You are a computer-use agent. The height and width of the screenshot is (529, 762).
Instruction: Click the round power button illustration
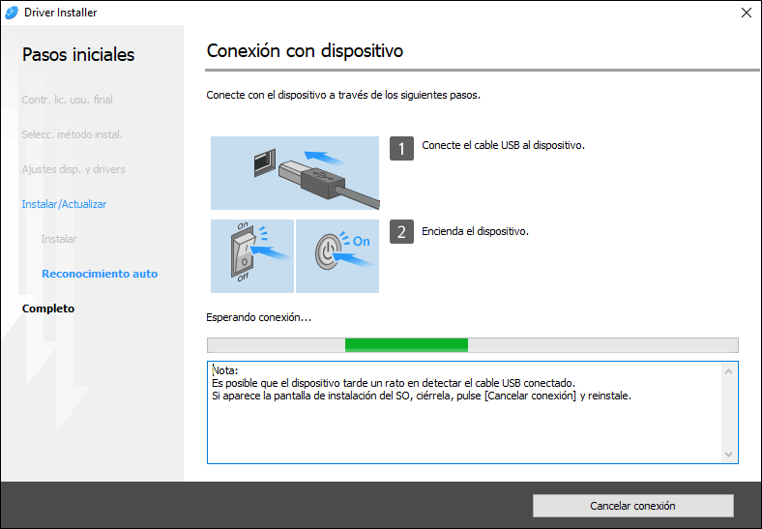(337, 256)
